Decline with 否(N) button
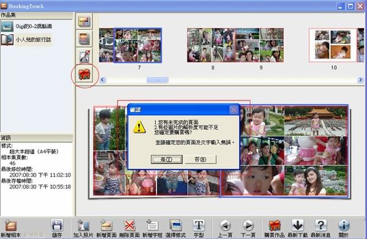 coord(201,159)
